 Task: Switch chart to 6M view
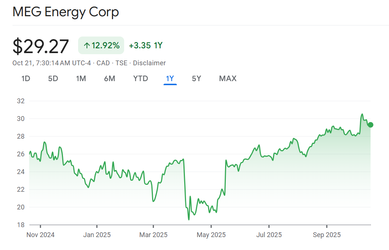(x=109, y=79)
